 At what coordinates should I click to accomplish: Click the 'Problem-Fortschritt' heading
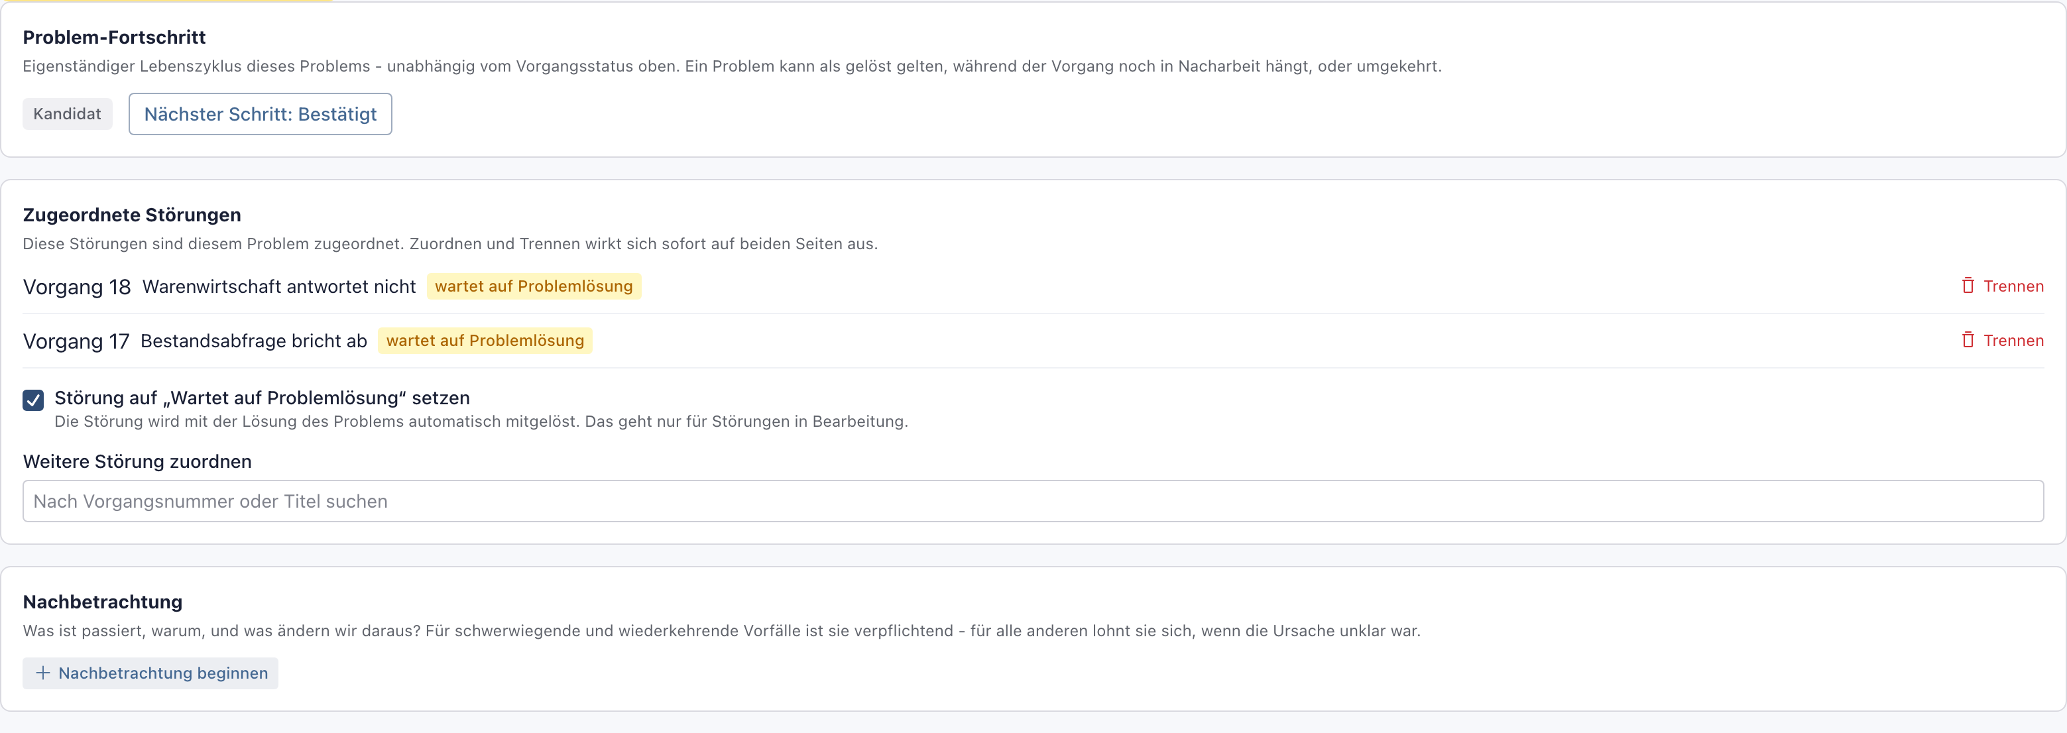click(114, 37)
